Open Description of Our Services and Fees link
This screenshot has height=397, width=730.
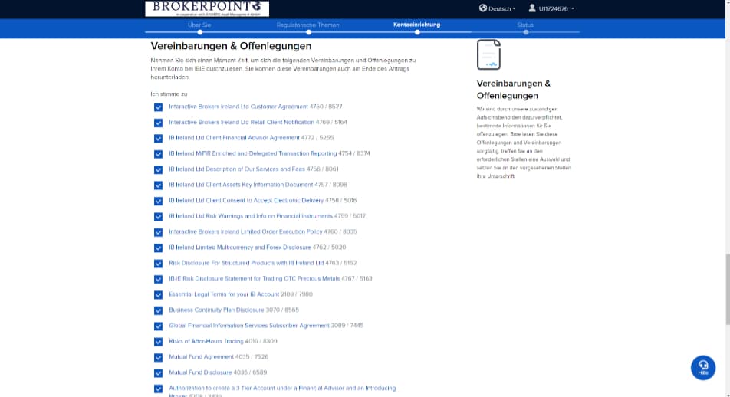tap(237, 169)
